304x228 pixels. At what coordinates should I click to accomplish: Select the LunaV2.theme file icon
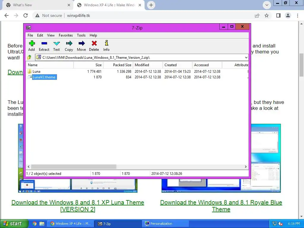click(29, 77)
